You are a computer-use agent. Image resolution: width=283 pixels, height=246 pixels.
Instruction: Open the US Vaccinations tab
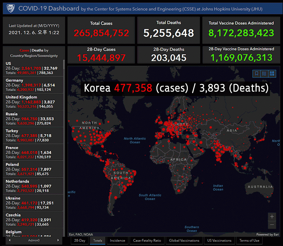(219, 241)
